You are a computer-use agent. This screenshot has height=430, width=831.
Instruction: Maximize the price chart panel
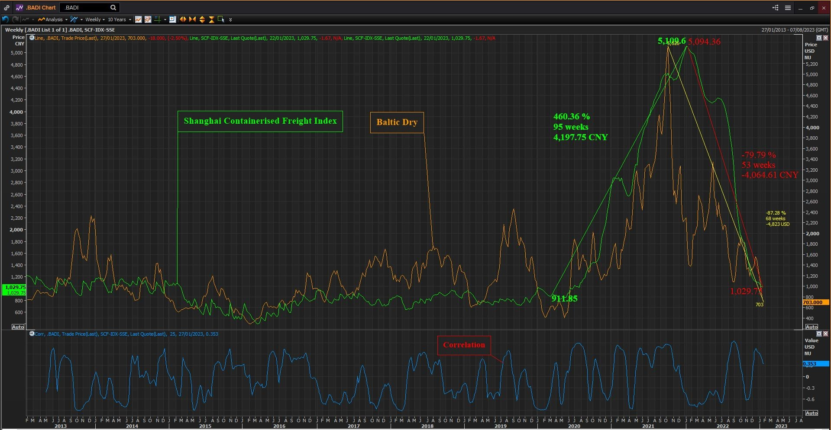[819, 38]
